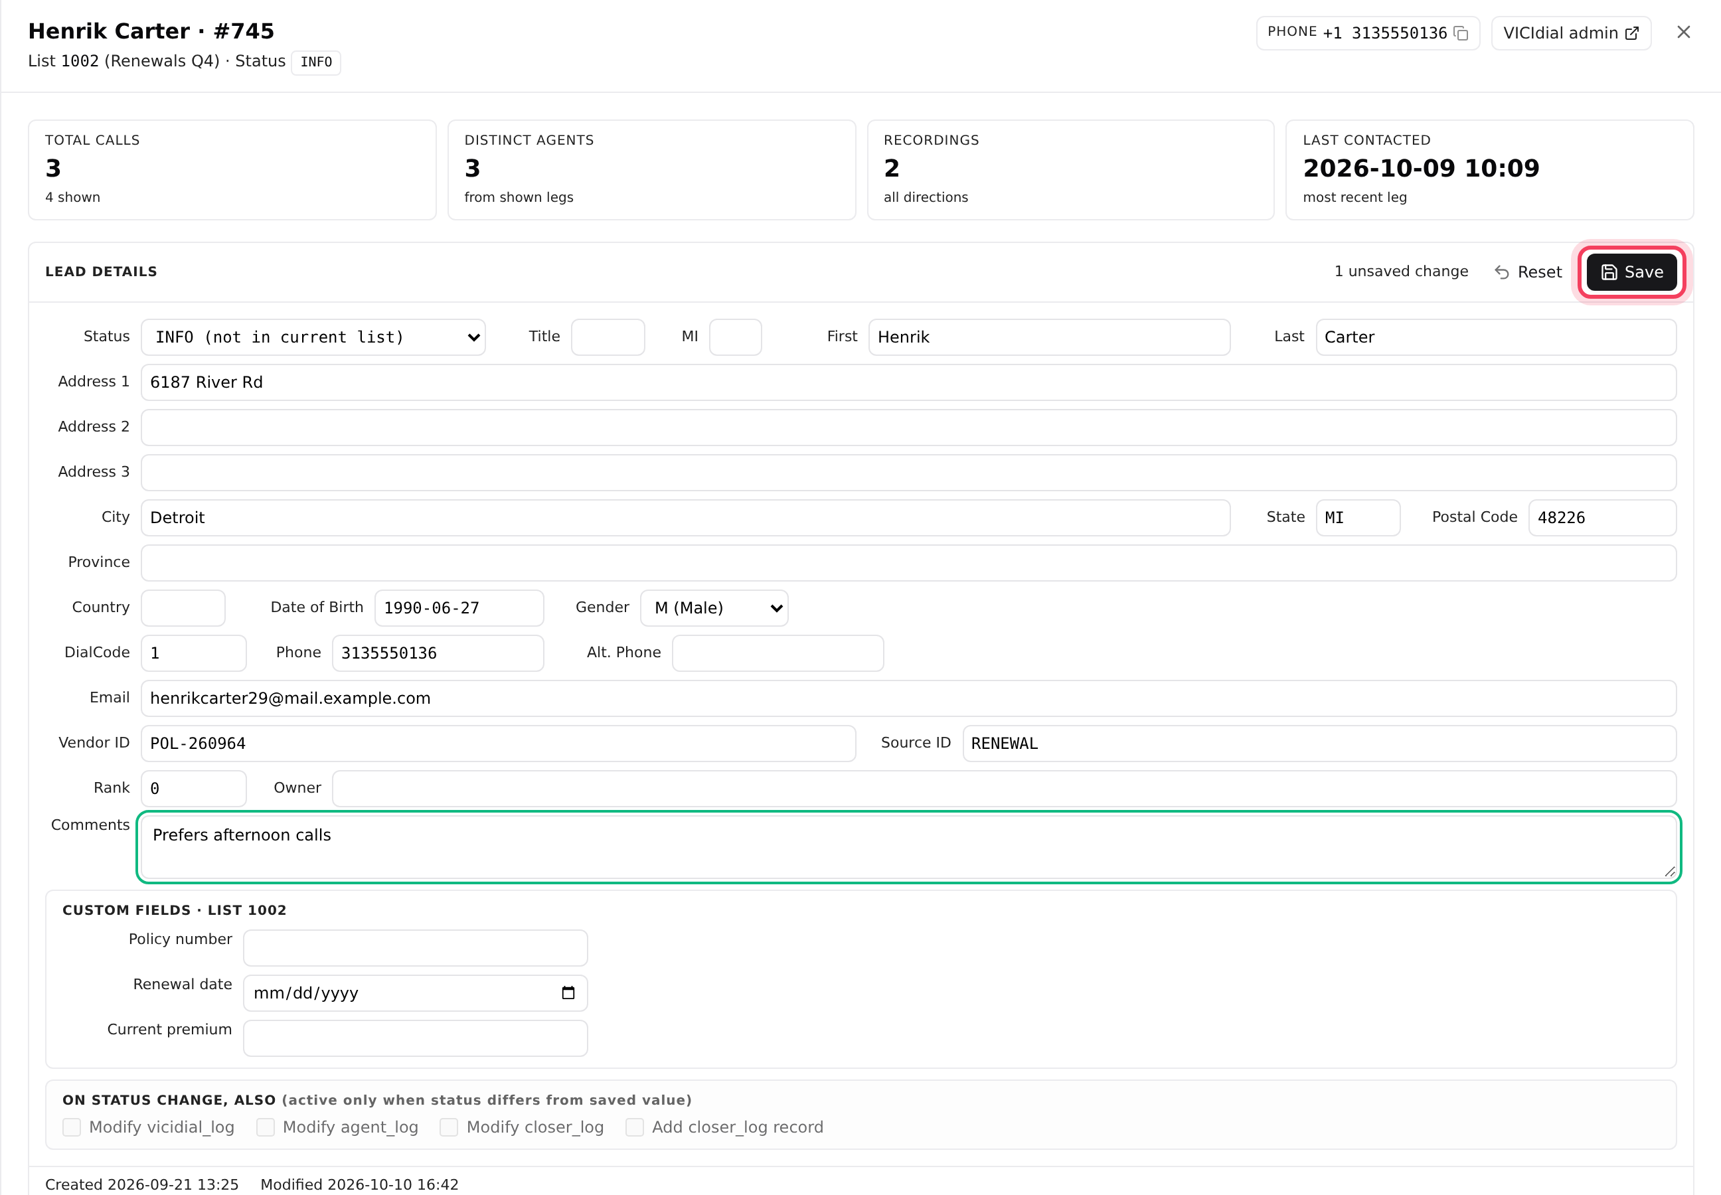Click the Current premium field

click(415, 1038)
